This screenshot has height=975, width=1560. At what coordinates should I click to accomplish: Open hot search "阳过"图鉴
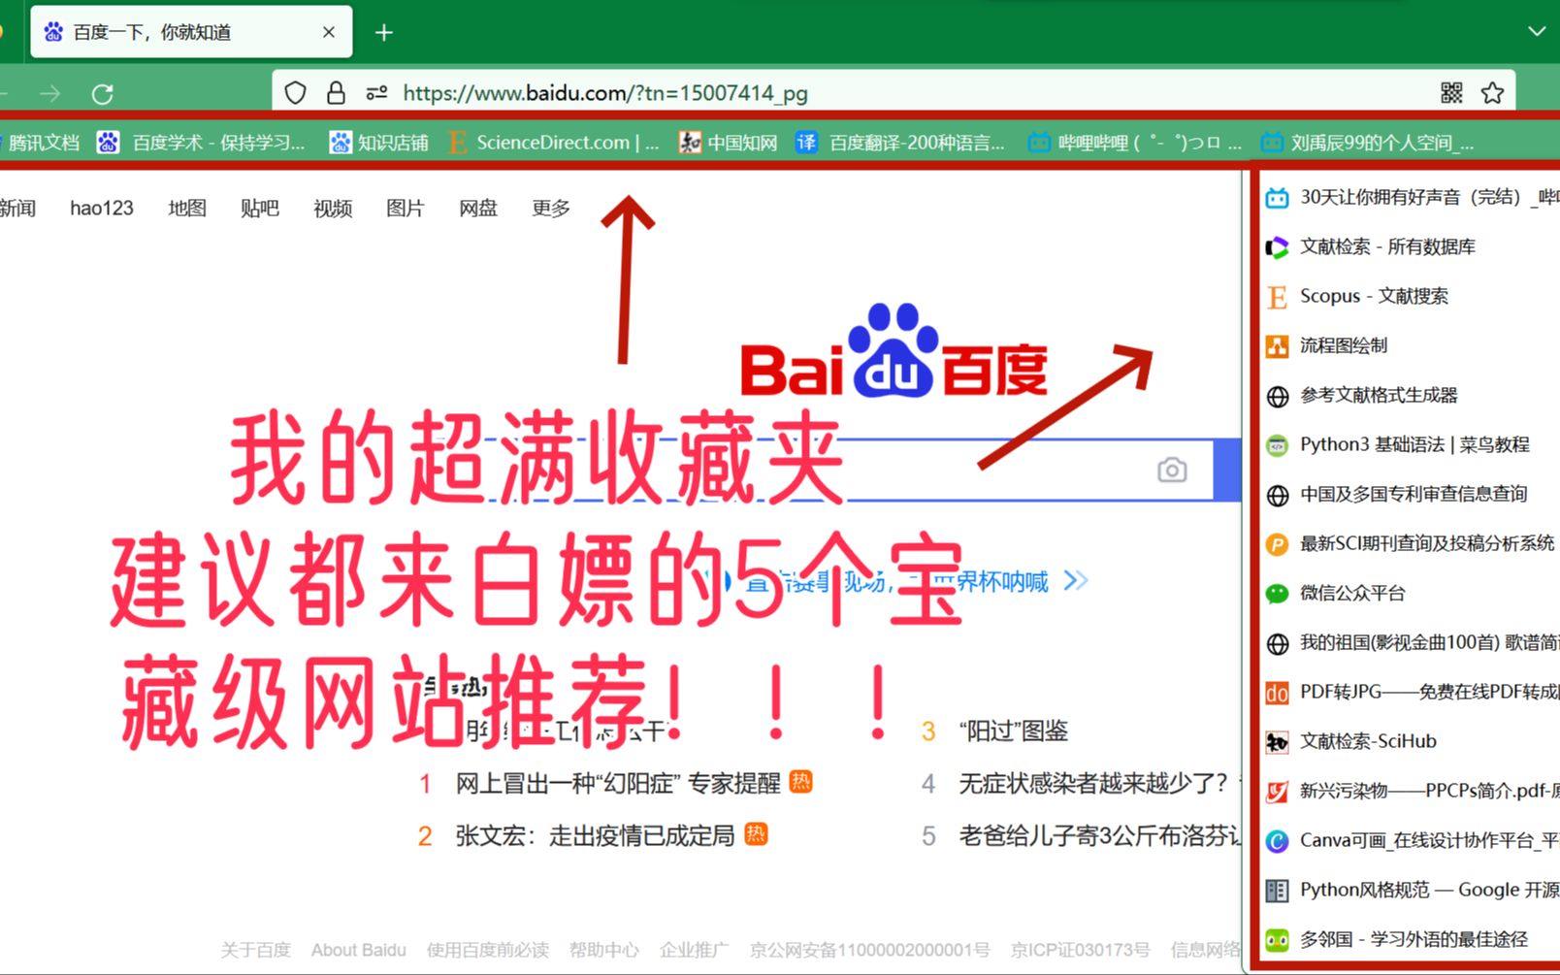(1013, 731)
